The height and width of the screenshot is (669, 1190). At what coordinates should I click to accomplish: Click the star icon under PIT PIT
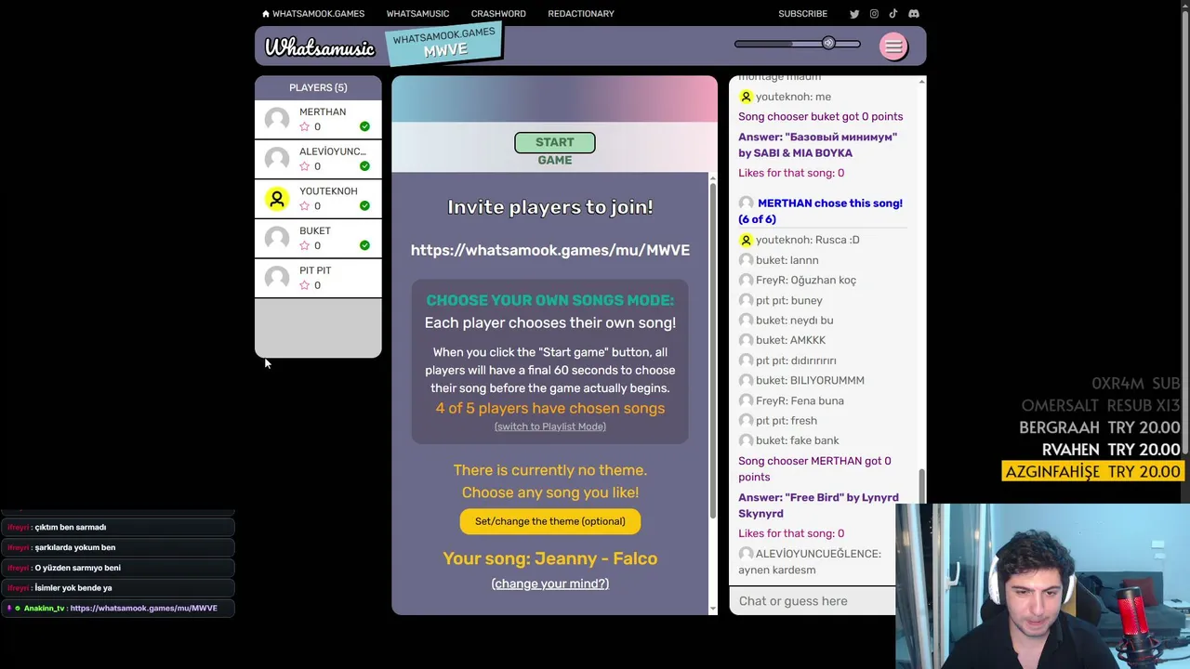pyautogui.click(x=304, y=285)
